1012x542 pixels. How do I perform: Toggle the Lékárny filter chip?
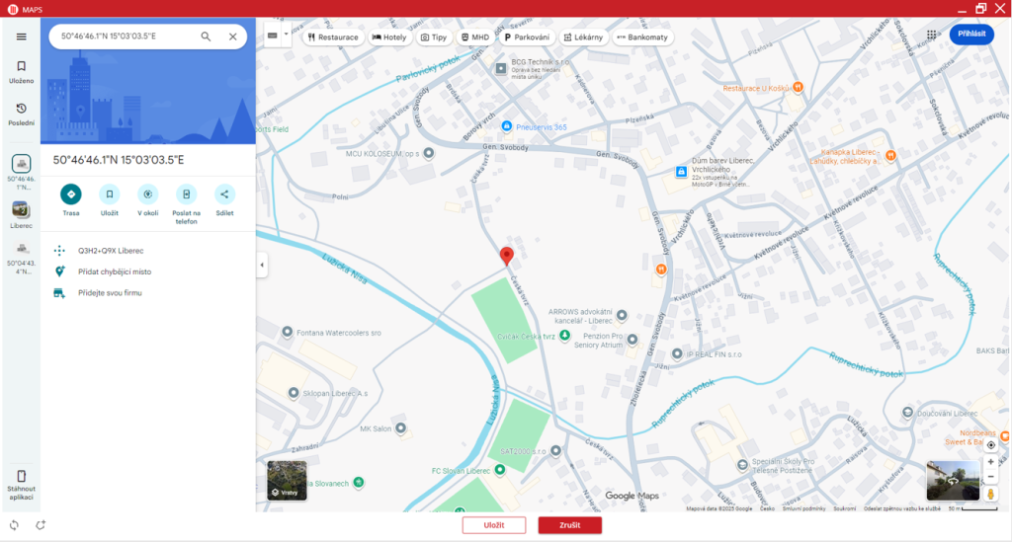tap(583, 37)
